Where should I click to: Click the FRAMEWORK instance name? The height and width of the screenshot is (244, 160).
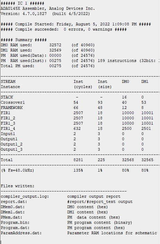point(12,108)
